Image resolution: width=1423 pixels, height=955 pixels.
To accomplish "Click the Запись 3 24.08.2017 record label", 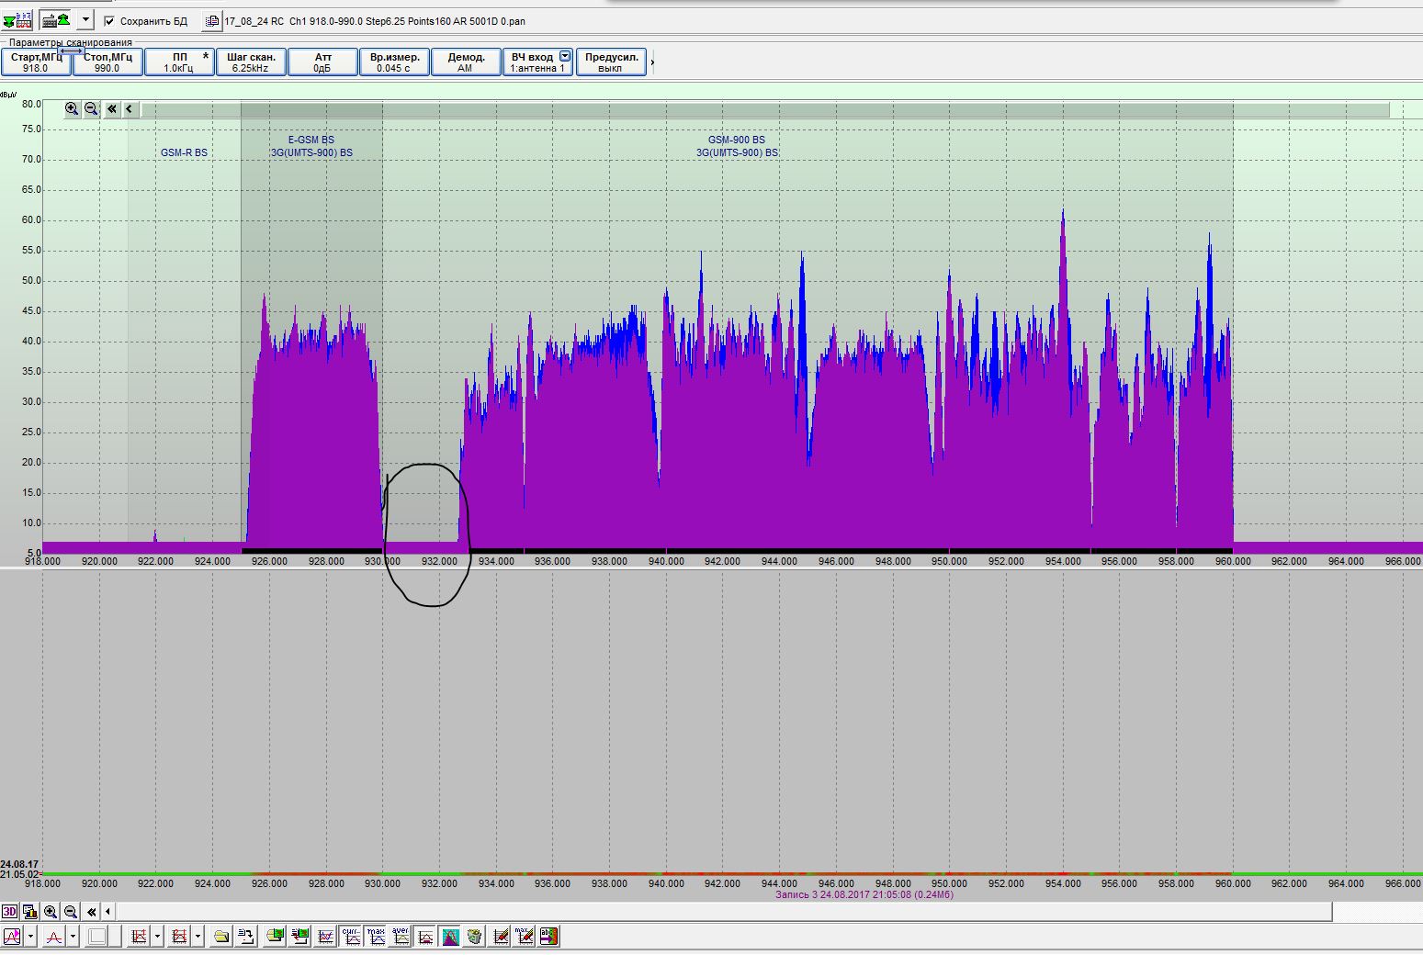I will tap(864, 894).
